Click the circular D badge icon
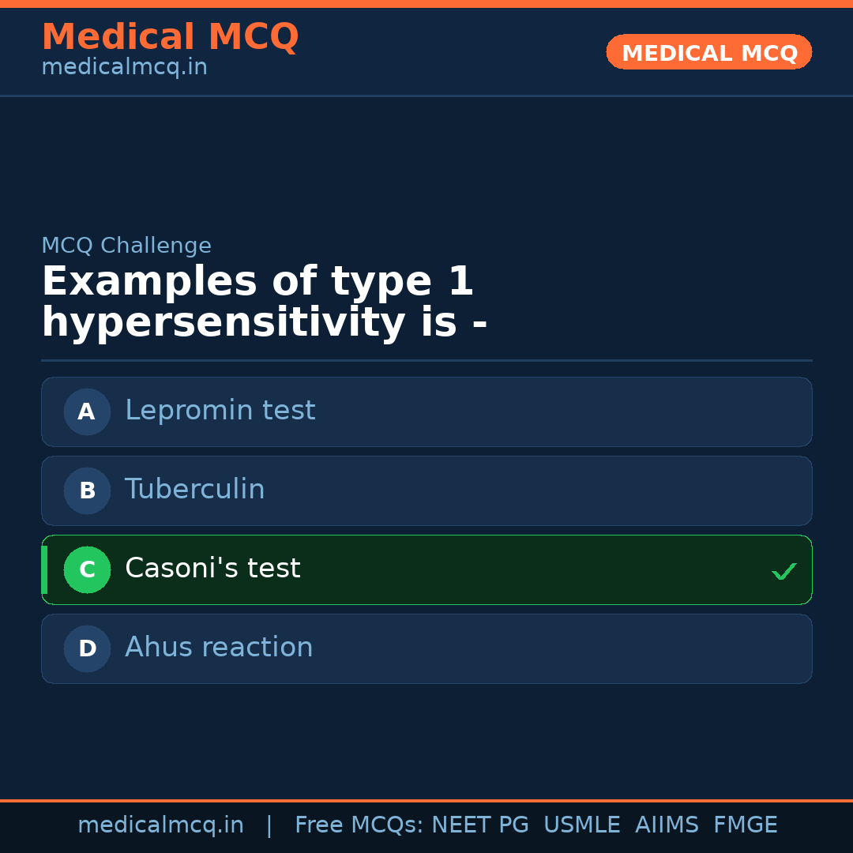 click(87, 648)
